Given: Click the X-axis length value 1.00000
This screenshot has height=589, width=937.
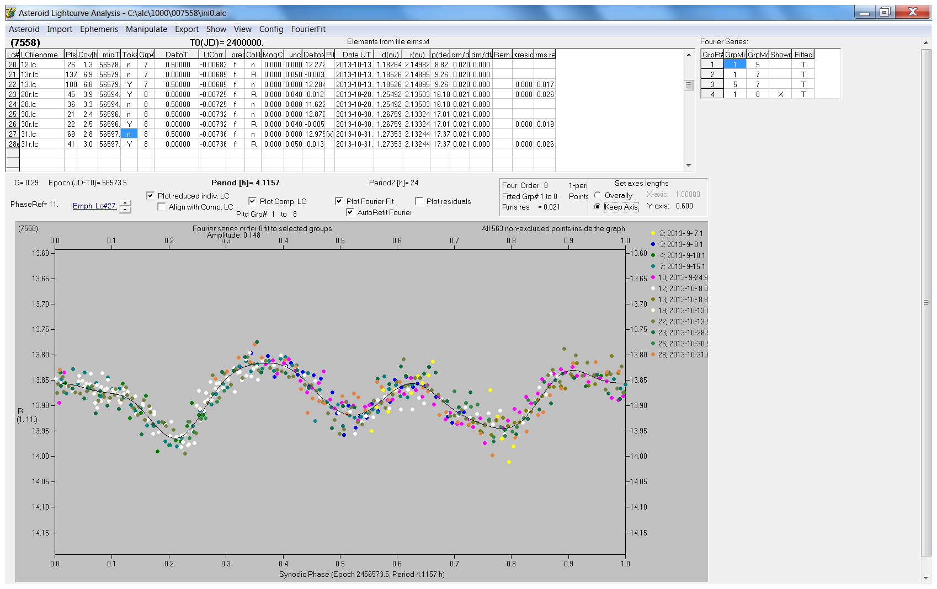Looking at the screenshot, I should (x=688, y=194).
